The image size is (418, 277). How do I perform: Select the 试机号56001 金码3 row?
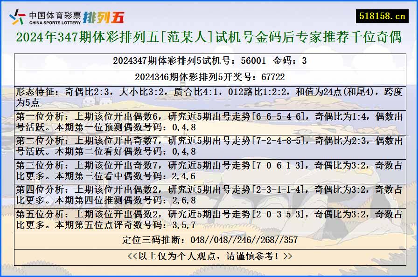pos(209,60)
